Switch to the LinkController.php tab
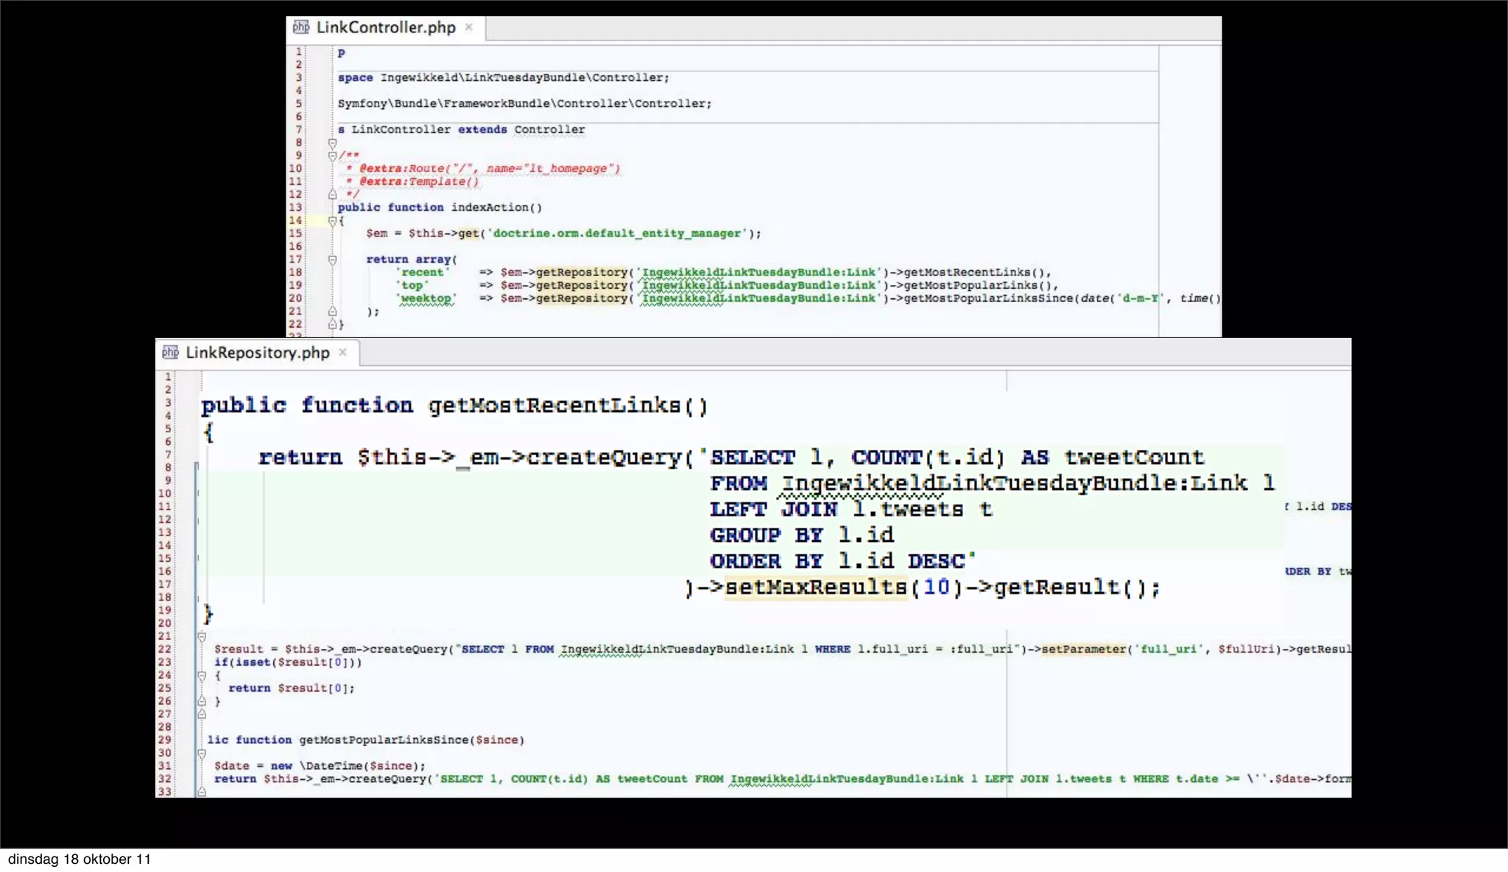This screenshot has width=1508, height=872. pos(385,27)
